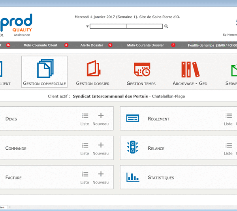Click the Commande heading

point(16,148)
